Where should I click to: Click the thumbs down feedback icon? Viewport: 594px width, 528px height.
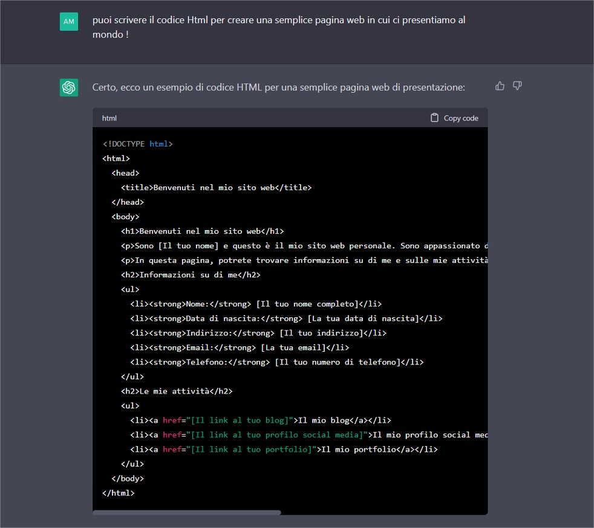tap(517, 86)
